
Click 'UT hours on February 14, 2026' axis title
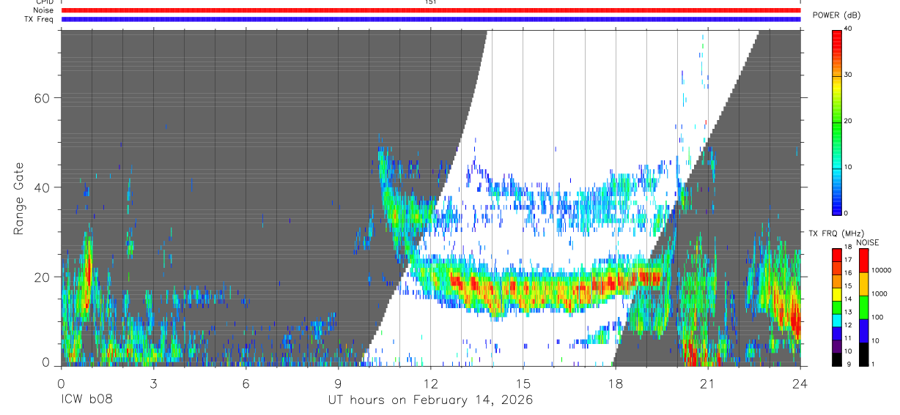pyautogui.click(x=430, y=400)
